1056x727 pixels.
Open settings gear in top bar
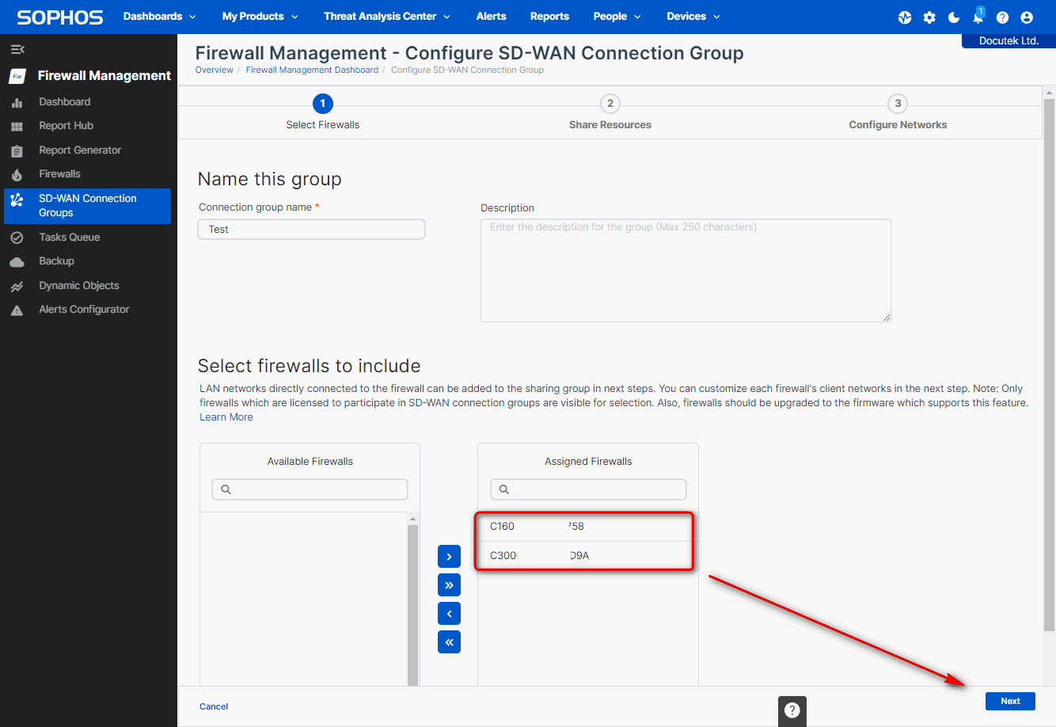929,17
